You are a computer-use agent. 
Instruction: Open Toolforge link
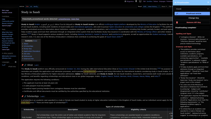[5, 47]
